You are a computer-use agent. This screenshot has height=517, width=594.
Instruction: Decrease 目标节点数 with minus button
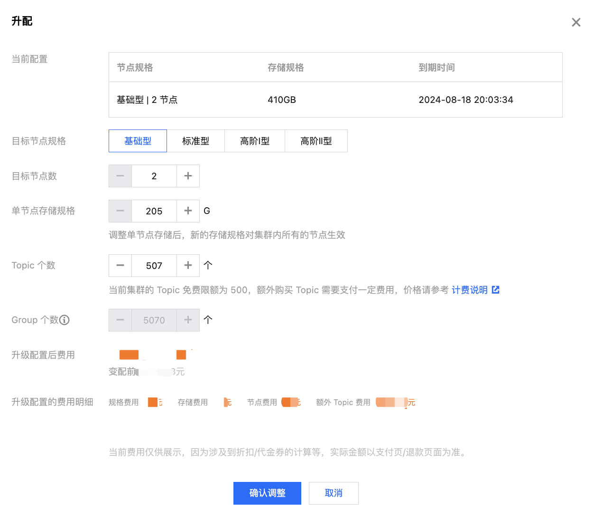(120, 176)
